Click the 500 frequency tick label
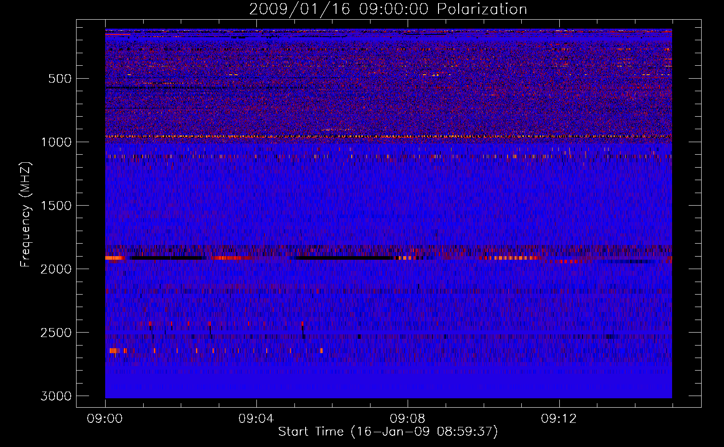The width and height of the screenshot is (724, 447). (x=60, y=79)
